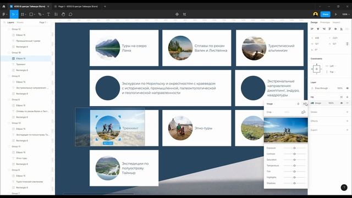Screen dimensions: 352x198
Task: Click Align bottom icon
Action: 341,29
